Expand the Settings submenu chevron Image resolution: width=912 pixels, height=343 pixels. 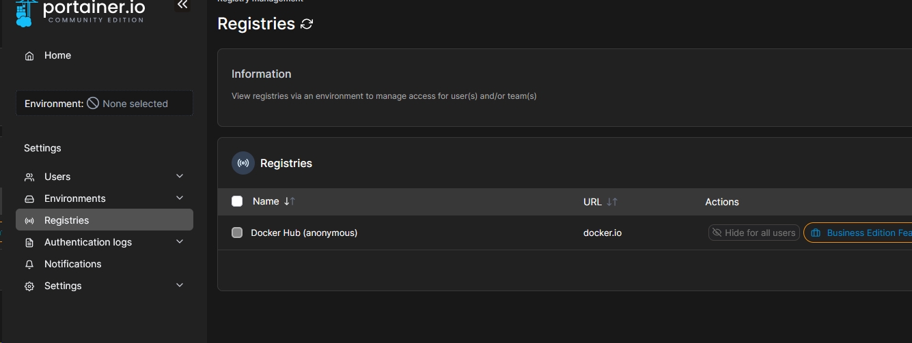point(180,286)
